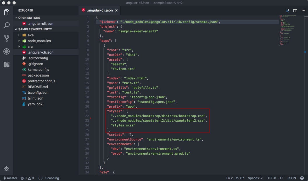308x181 pixels.
Task: Open the Source Control view
Action: 7,38
